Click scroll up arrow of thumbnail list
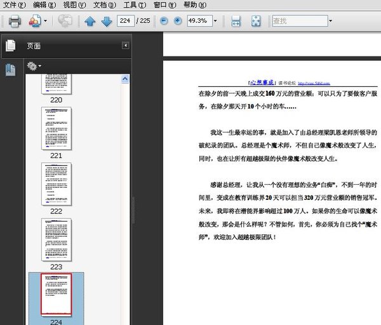The width and height of the screenshot is (381, 325). coord(125,79)
